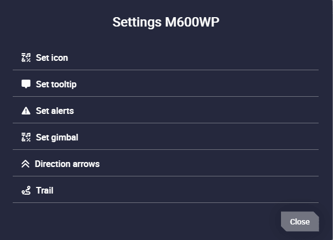This screenshot has height=240, width=333.
Task: Open the Set tooltip menu entry
Action: click(165, 84)
